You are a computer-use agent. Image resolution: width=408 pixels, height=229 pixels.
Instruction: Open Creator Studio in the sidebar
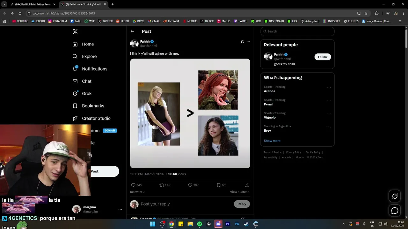(x=91, y=118)
